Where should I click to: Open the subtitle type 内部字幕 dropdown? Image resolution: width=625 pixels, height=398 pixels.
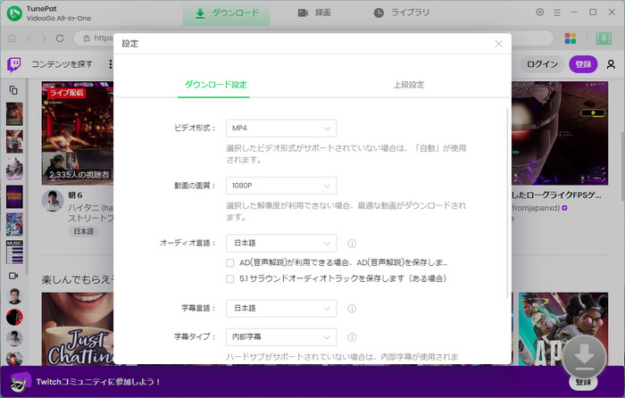coord(281,337)
